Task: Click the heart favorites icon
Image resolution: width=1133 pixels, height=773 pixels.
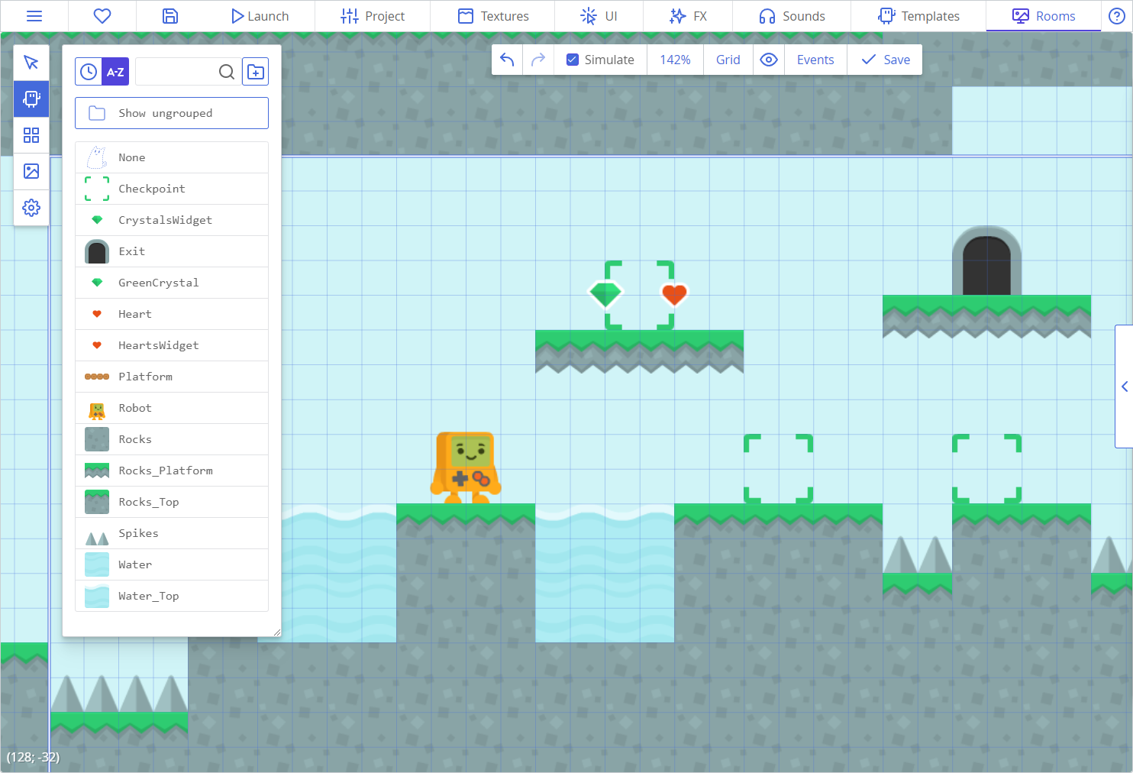Action: (x=102, y=16)
